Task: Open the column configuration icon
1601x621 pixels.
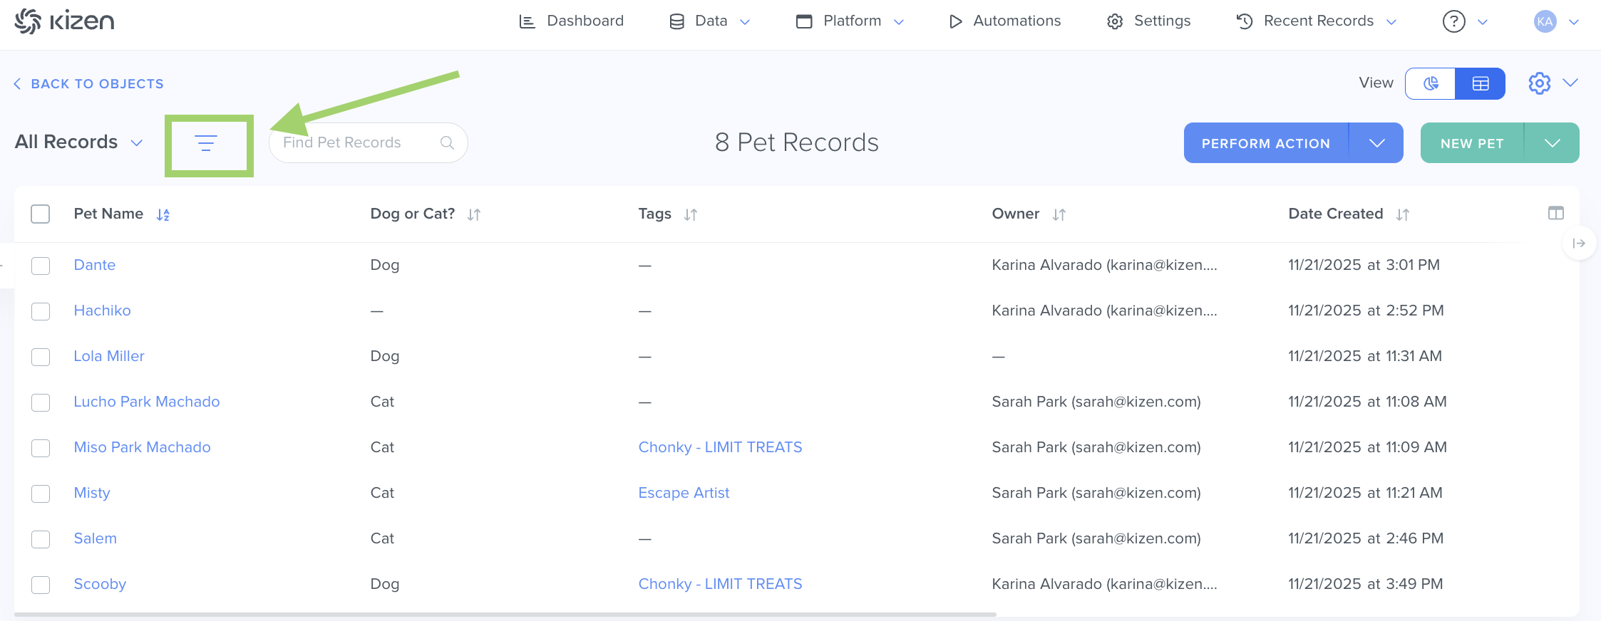Action: (x=1556, y=213)
